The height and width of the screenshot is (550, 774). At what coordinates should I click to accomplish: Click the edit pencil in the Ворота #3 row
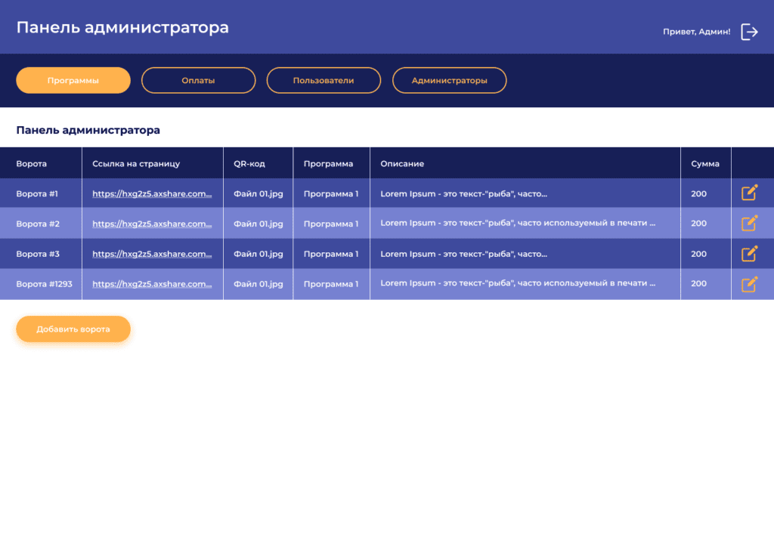tap(749, 254)
